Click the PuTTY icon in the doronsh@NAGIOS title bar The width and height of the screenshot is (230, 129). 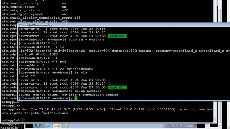coord(20,25)
